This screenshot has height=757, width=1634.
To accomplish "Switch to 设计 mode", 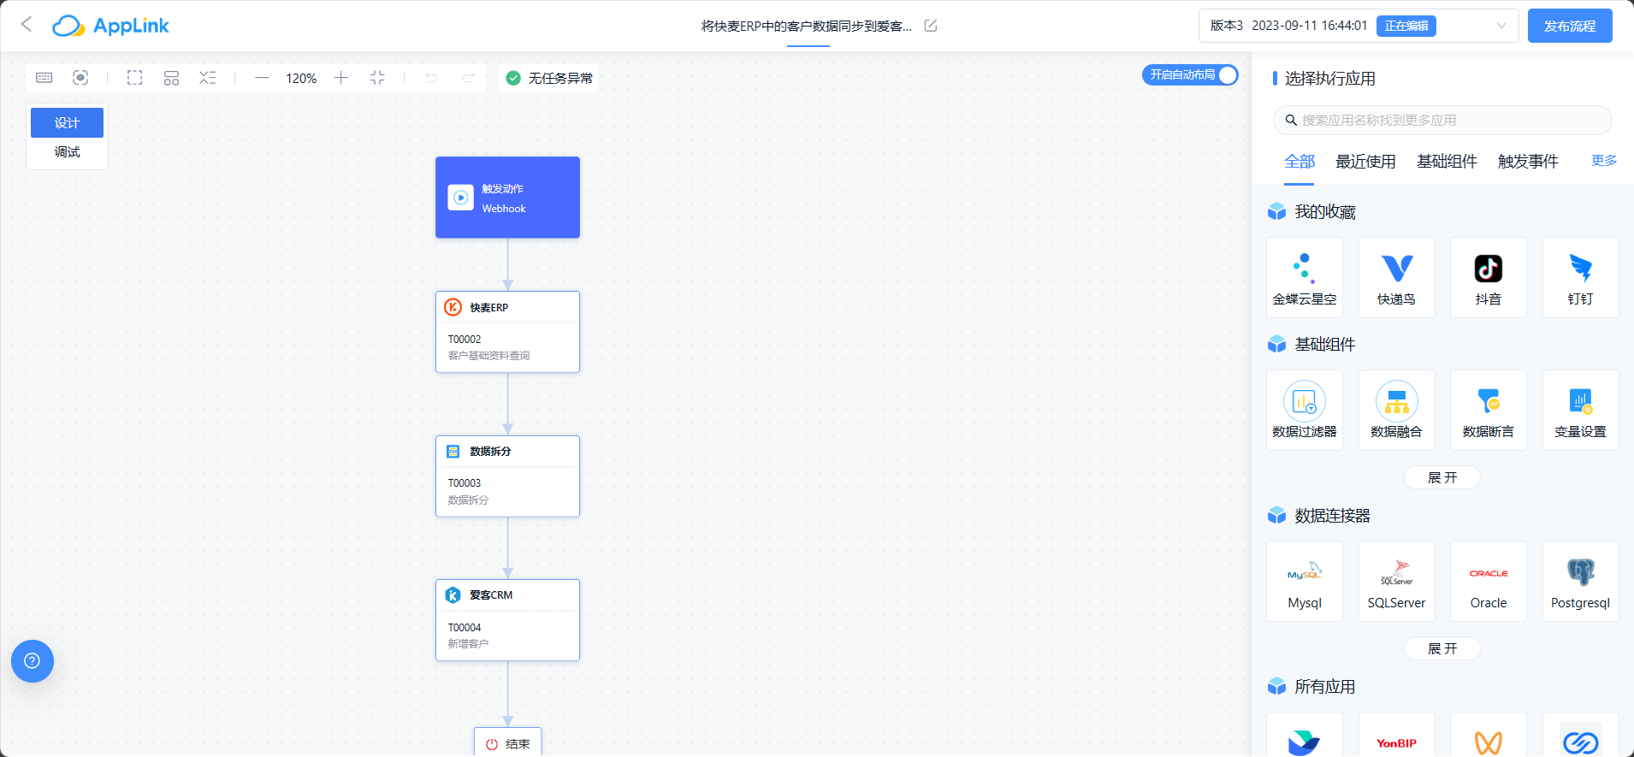I will coord(67,122).
